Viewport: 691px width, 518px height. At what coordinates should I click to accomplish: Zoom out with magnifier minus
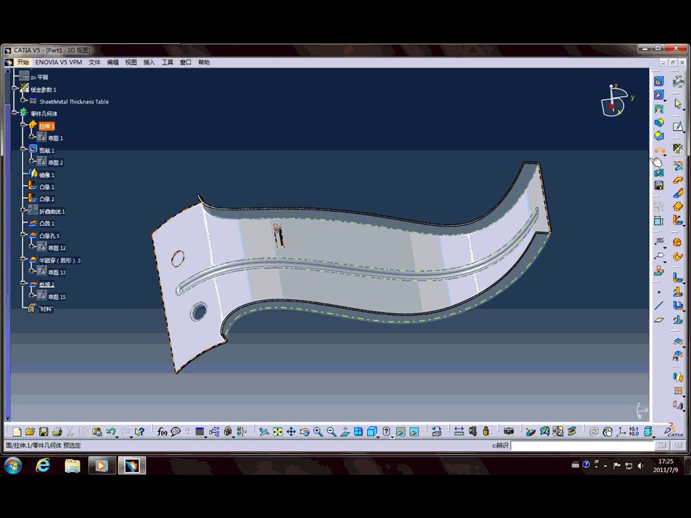click(331, 432)
